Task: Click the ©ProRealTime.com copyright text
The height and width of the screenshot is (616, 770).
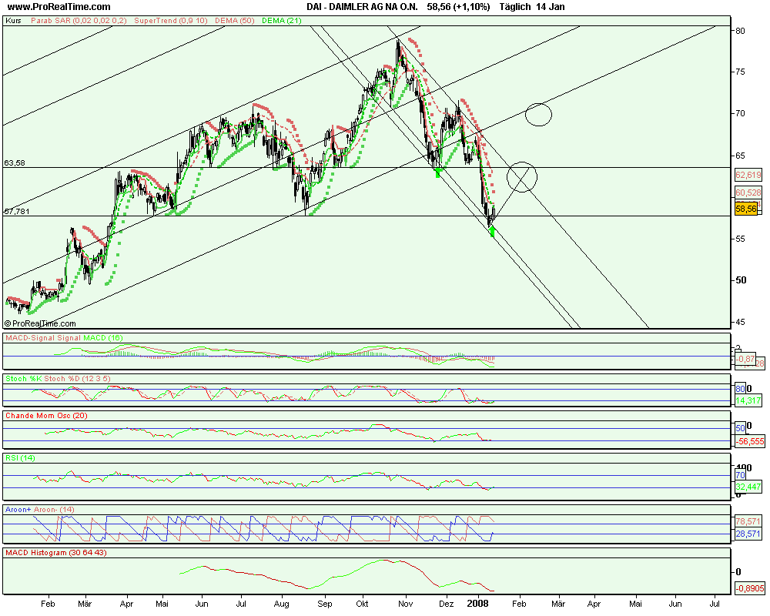Action: point(40,323)
